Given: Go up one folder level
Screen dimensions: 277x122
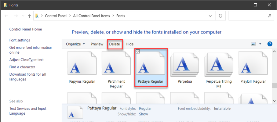Looking at the screenshot, I should 30,16.
